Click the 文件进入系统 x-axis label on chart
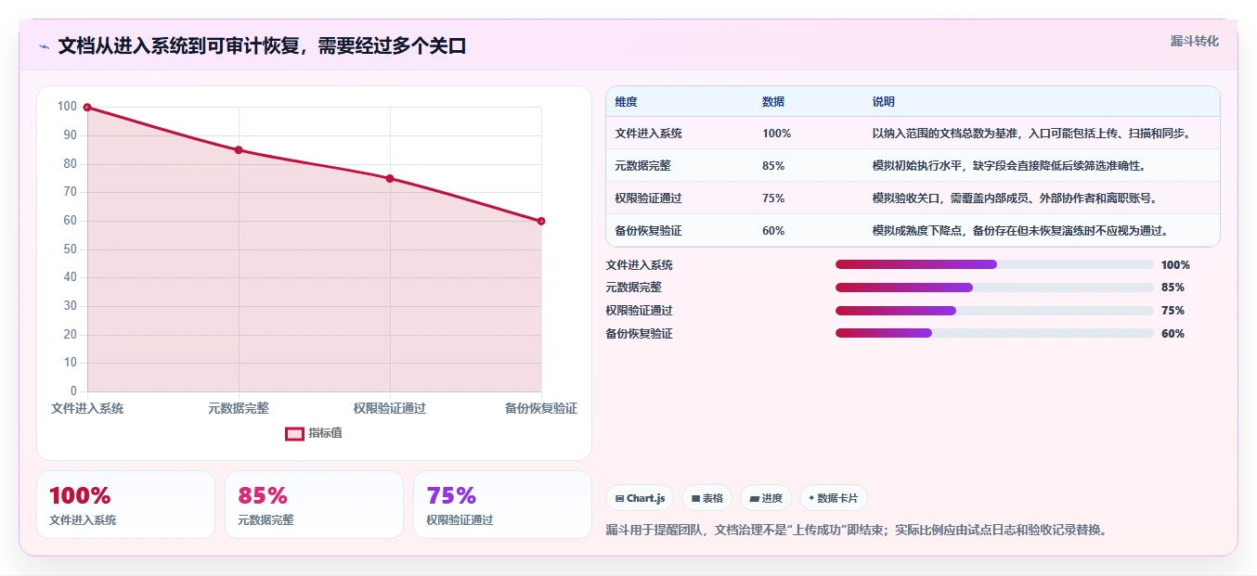 point(87,408)
